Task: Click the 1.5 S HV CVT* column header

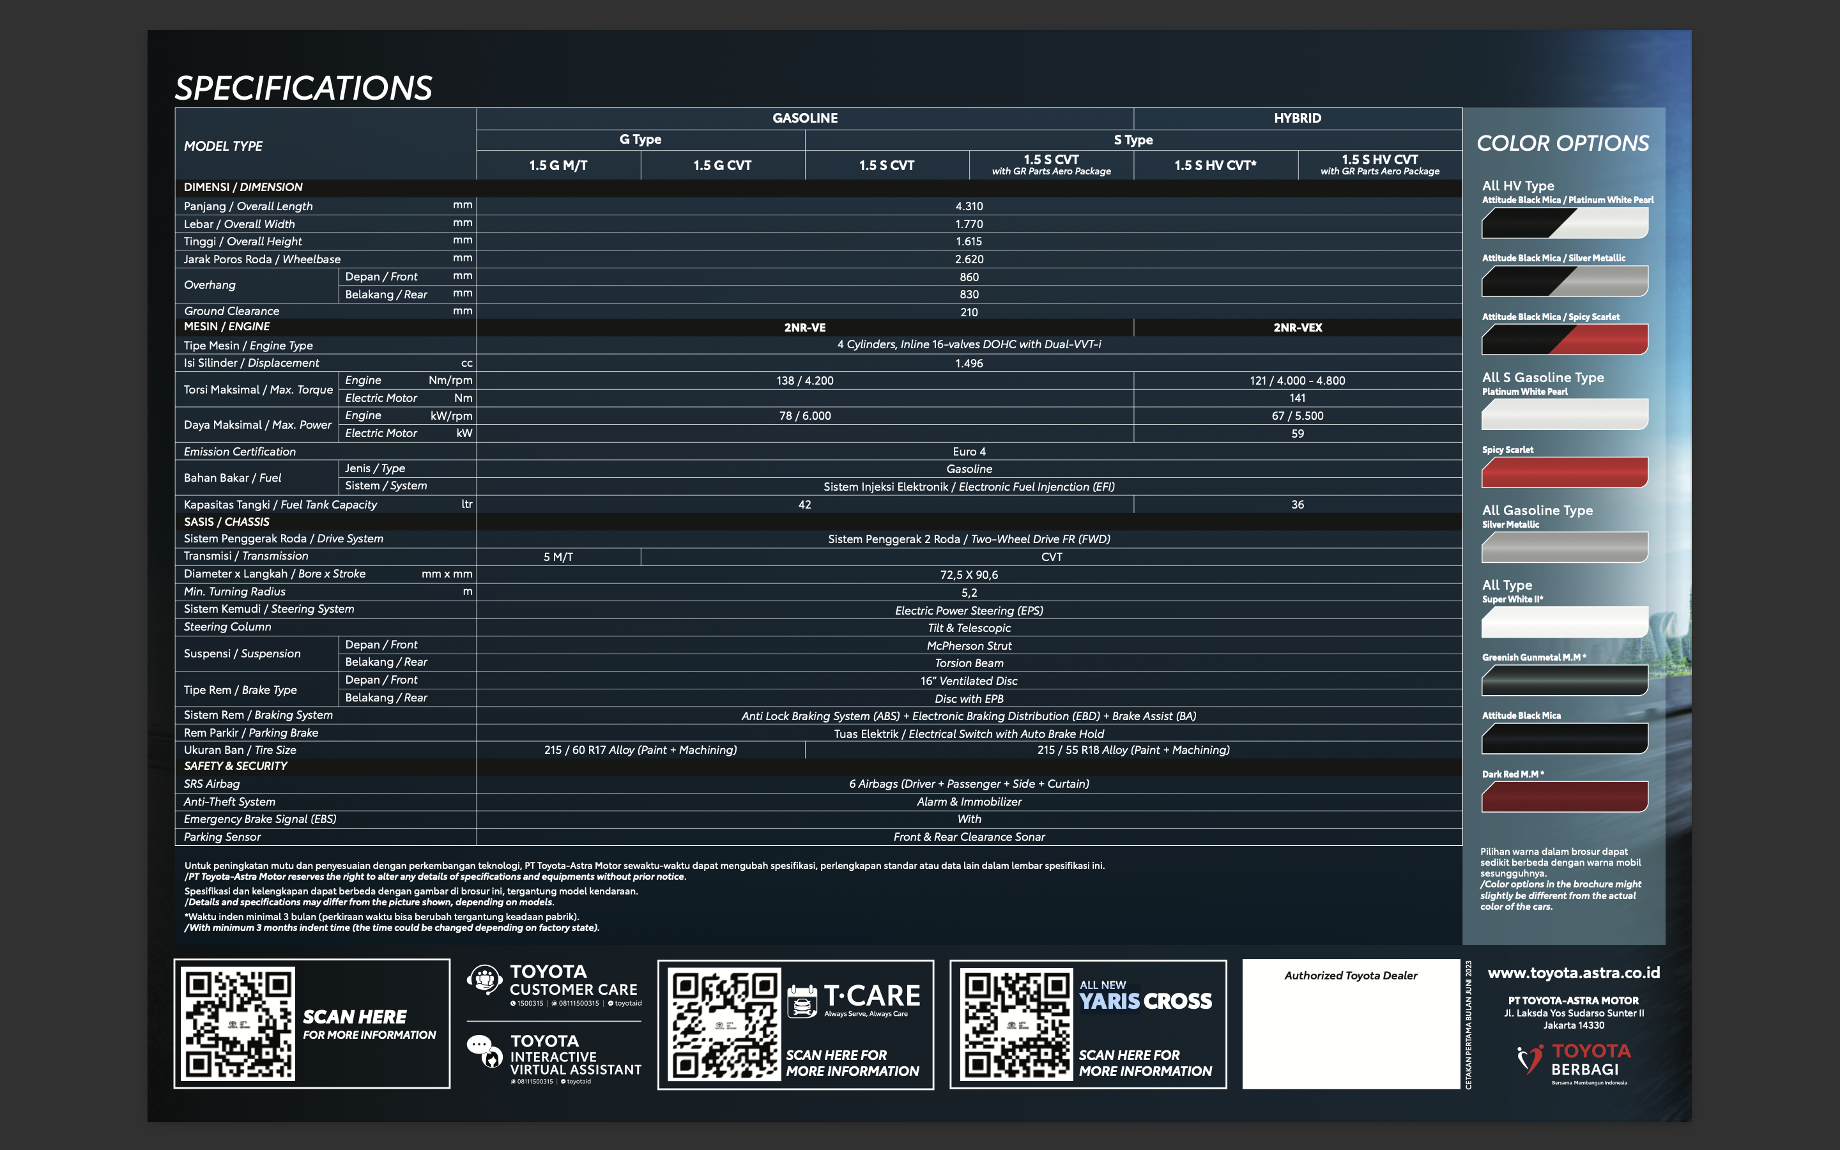Action: point(1215,165)
